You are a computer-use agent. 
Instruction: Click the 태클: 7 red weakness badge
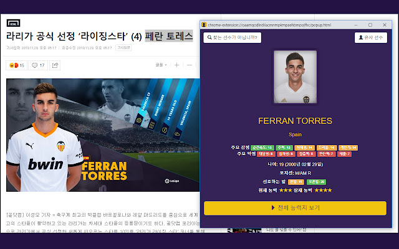click(x=345, y=154)
